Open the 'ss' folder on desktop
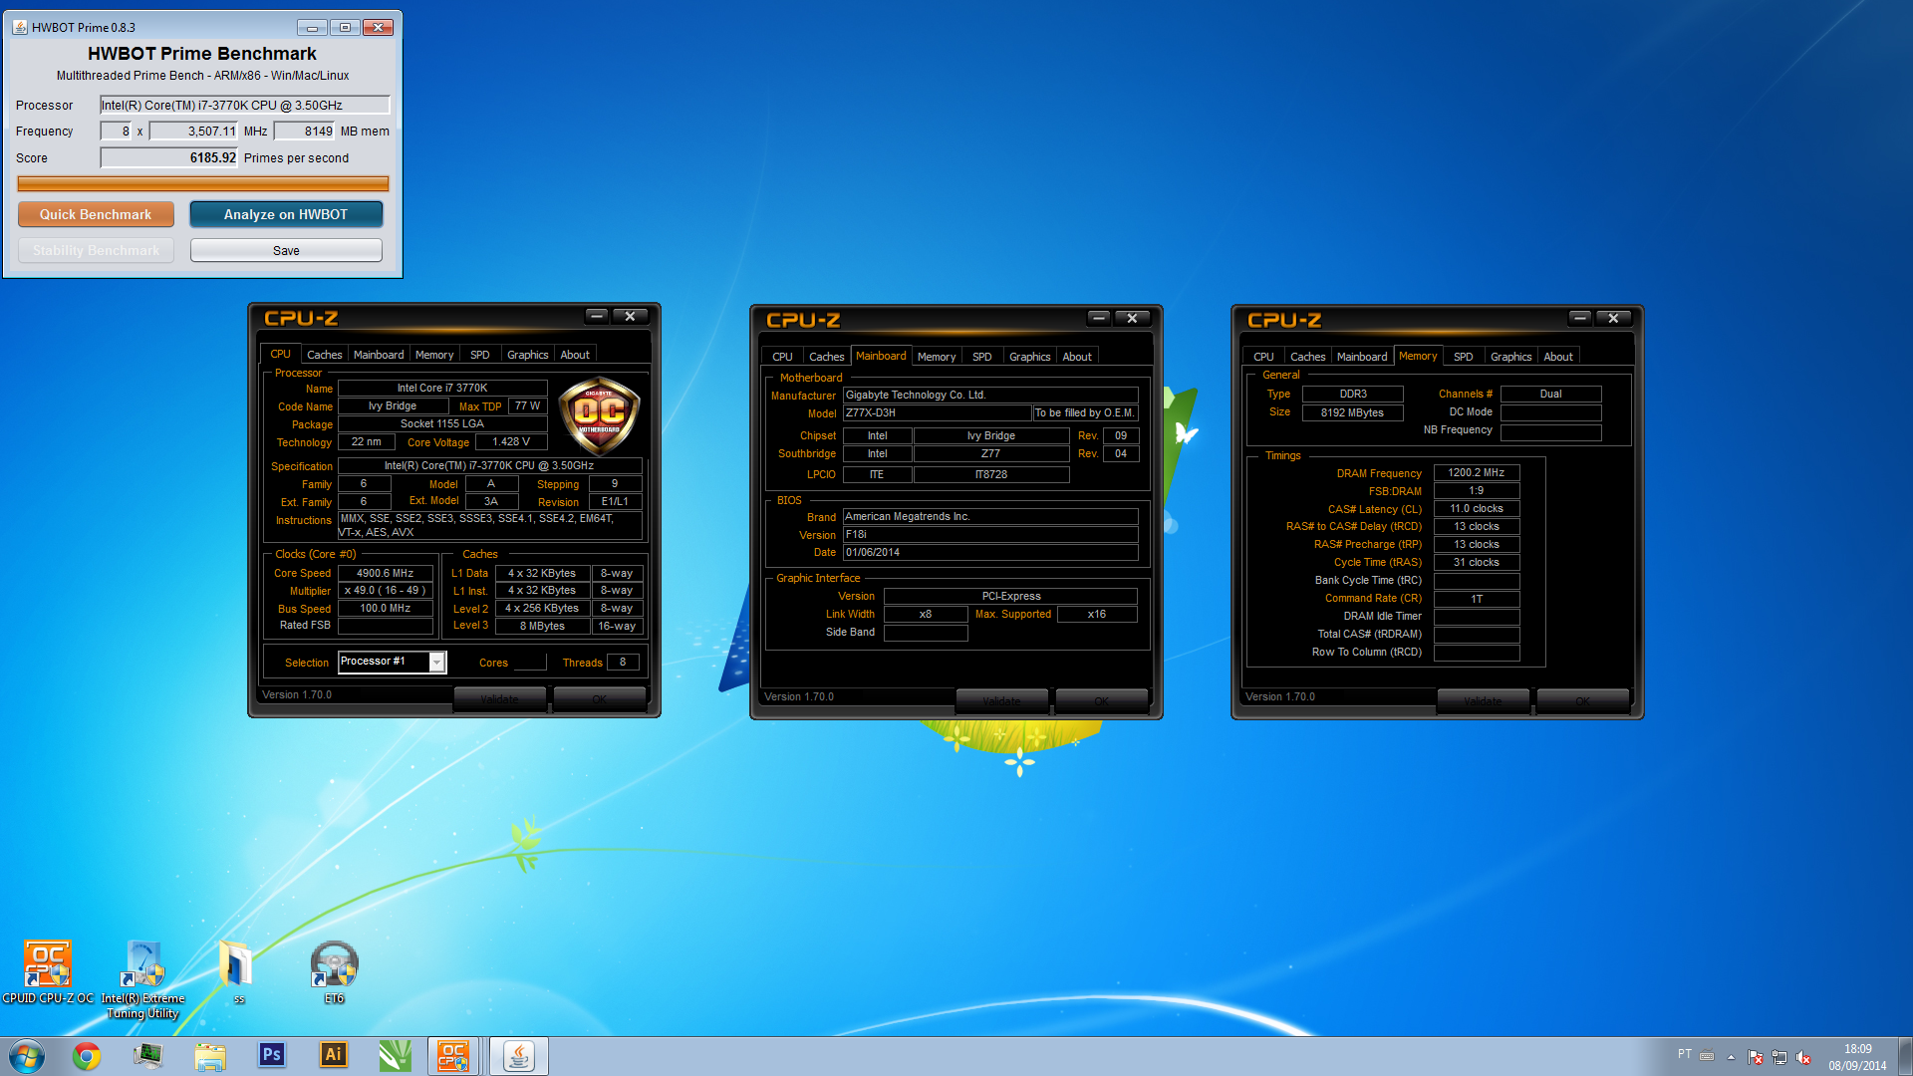The height and width of the screenshot is (1076, 1913). [238, 971]
